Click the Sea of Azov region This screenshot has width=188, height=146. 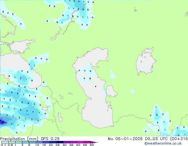click(x=20, y=46)
